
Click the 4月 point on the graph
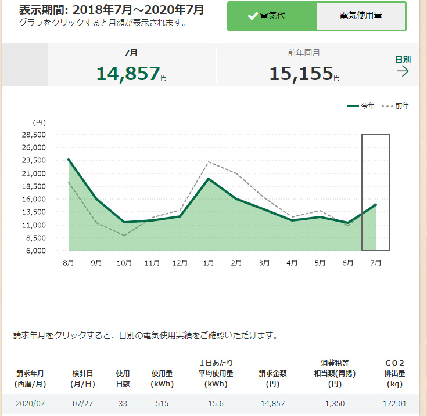tap(292, 220)
